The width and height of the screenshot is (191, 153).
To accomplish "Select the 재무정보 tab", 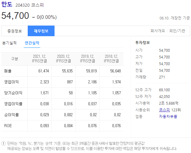I will [41, 31].
